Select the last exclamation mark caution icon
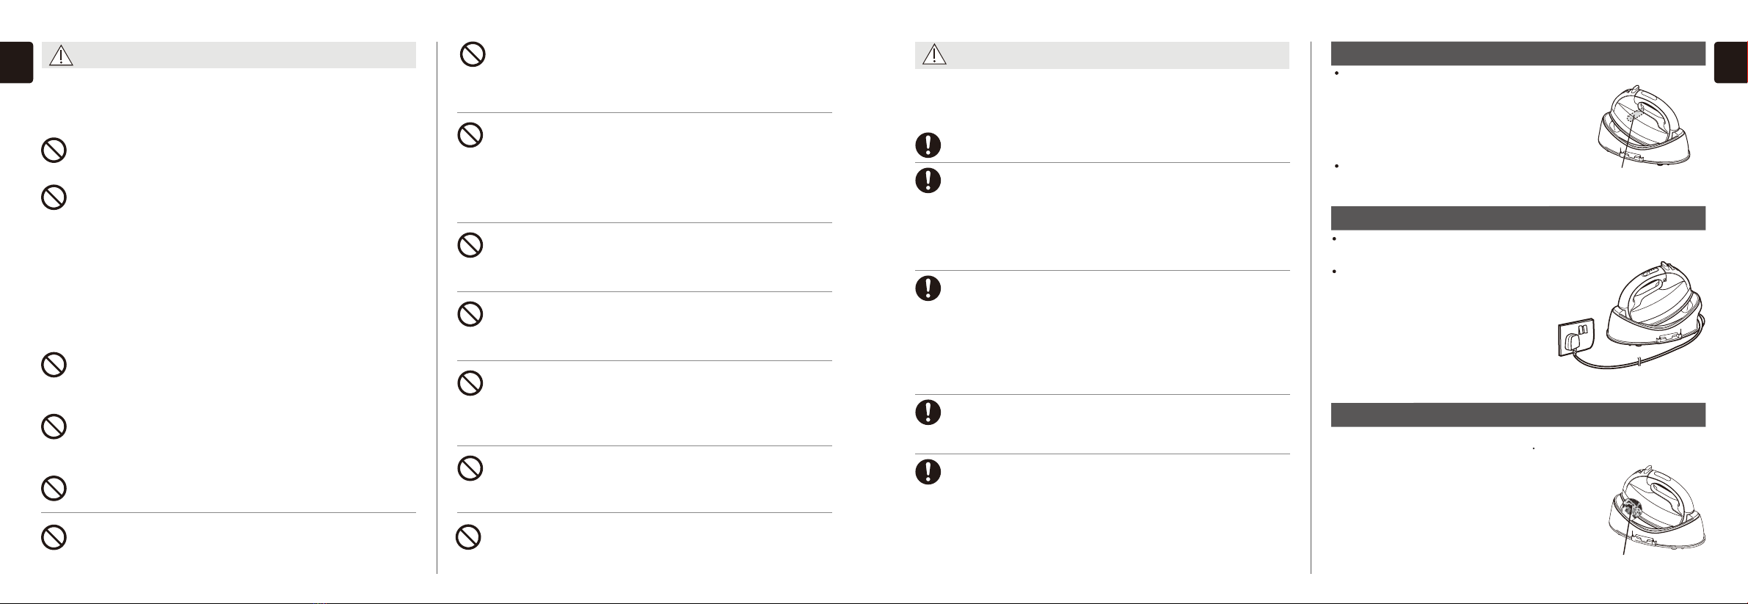This screenshot has height=604, width=1748. 928,471
